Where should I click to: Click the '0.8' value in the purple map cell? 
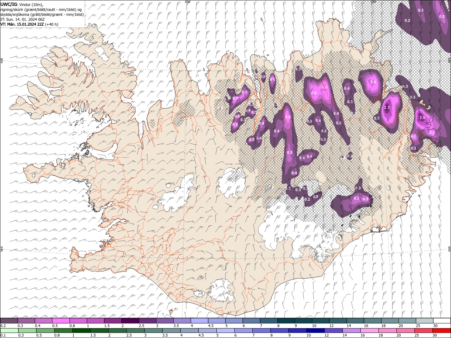tap(314, 93)
